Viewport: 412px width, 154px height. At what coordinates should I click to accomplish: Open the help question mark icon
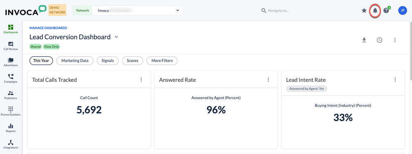(x=386, y=10)
